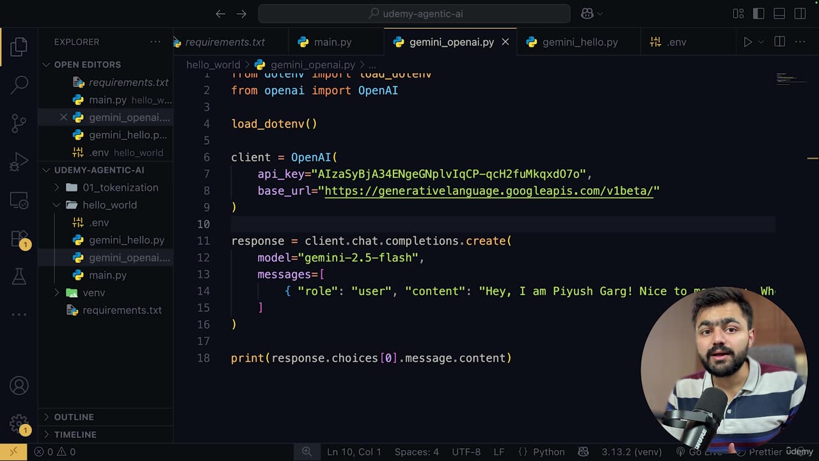The height and width of the screenshot is (461, 819).
Task: Change end of line sequence LF
Action: (x=499, y=452)
